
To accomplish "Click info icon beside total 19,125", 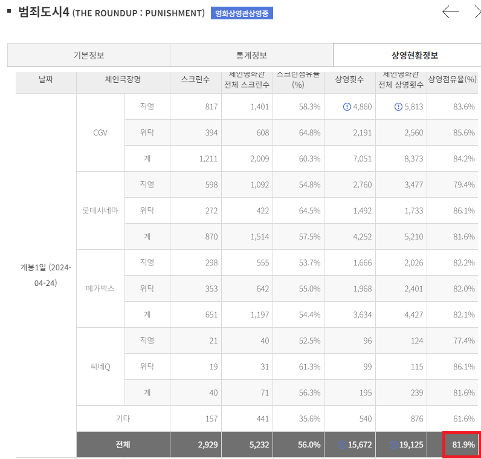I will pyautogui.click(x=394, y=445).
